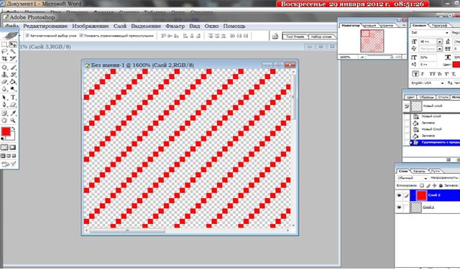Select the Rectangular Marquee tool
The height and width of the screenshot is (270, 460).
[x=4, y=45]
